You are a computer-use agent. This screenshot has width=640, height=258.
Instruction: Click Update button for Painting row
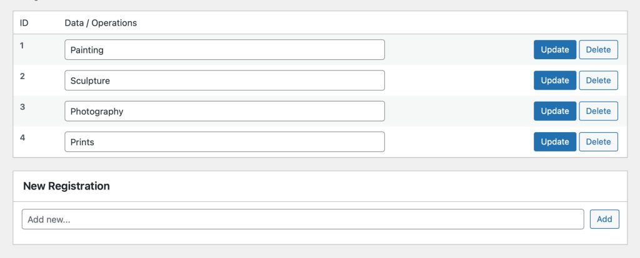(x=554, y=50)
